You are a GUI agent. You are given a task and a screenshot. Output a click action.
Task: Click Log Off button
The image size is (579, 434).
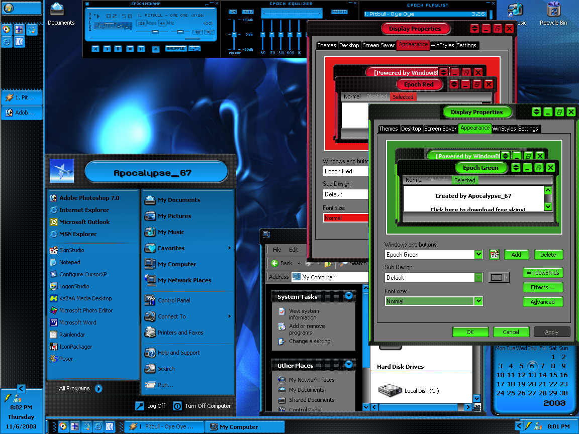(x=150, y=406)
